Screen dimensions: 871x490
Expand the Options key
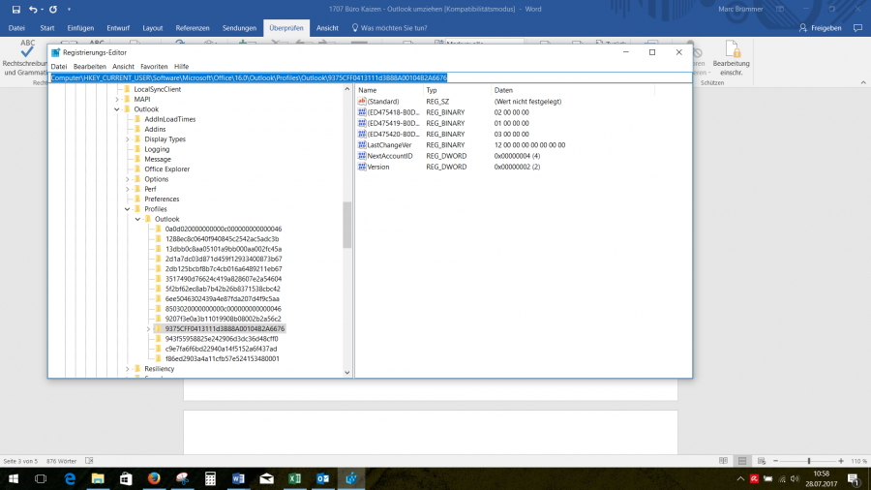pos(128,179)
